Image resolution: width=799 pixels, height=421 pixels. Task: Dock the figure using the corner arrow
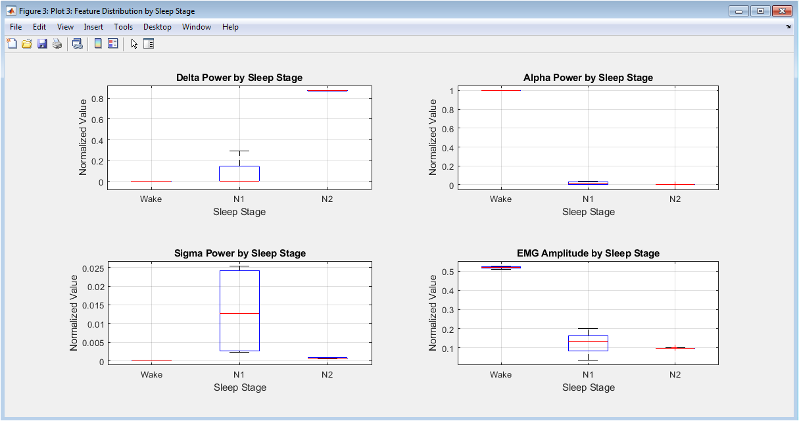pos(788,27)
